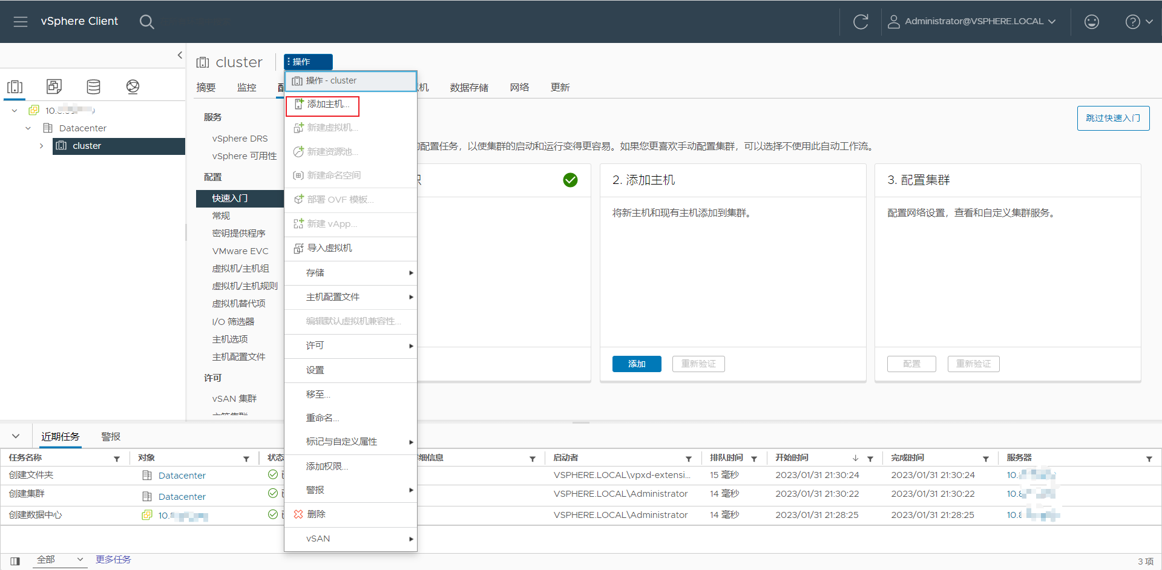The width and height of the screenshot is (1162, 570).
Task: Switch to the Storage inventory view icon
Action: click(93, 87)
